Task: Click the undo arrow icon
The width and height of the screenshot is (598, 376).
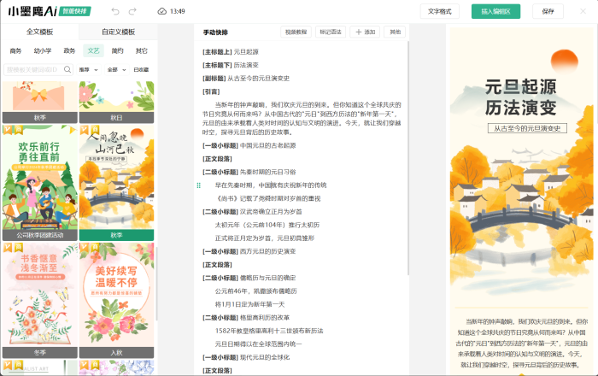Action: coord(114,11)
